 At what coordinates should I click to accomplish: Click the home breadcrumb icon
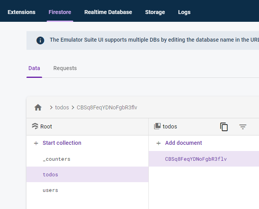[x=38, y=107]
